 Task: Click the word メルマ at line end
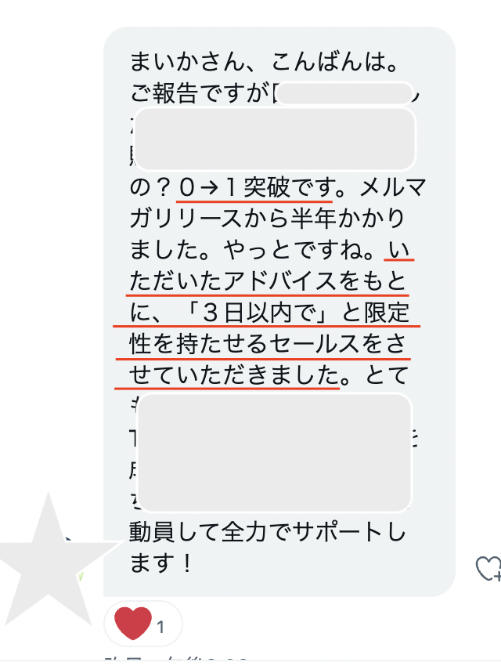click(392, 187)
